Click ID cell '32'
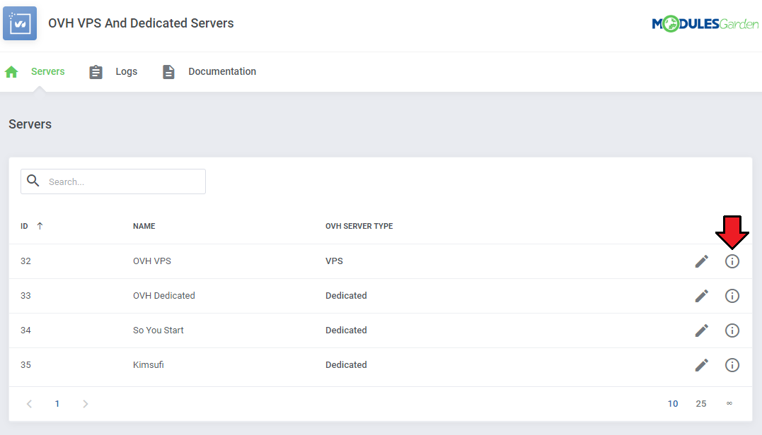This screenshot has height=435, width=762. (25, 261)
